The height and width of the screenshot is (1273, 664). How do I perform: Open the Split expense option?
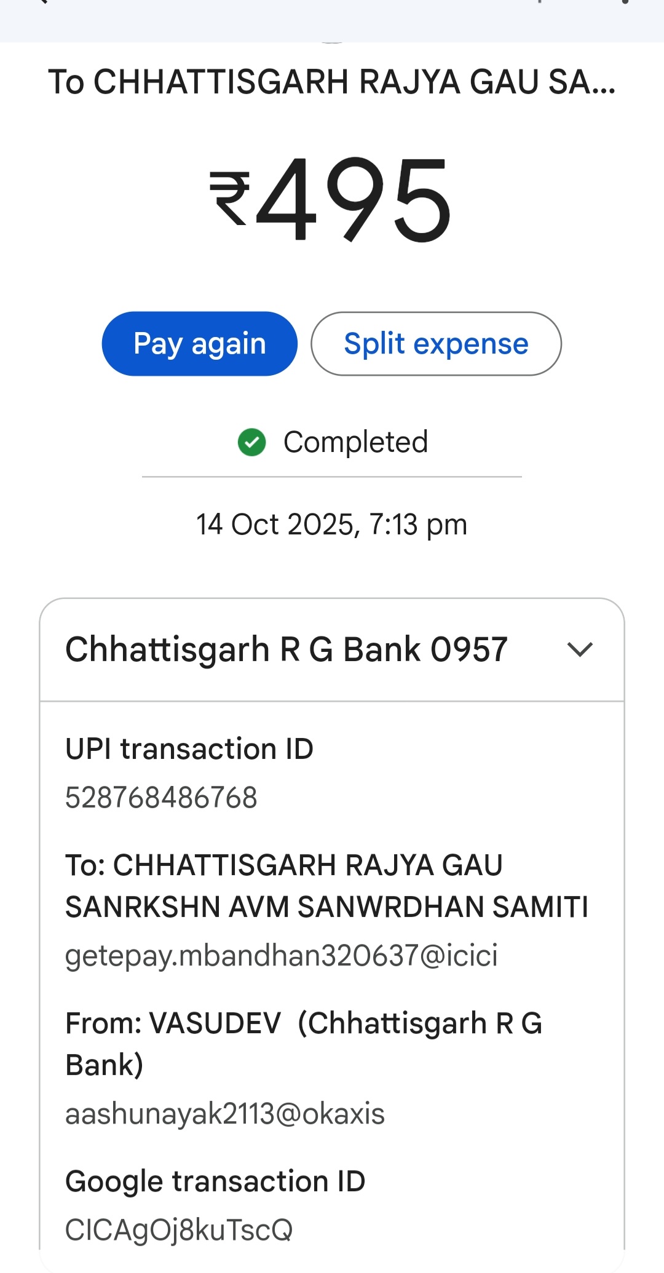[x=436, y=344]
